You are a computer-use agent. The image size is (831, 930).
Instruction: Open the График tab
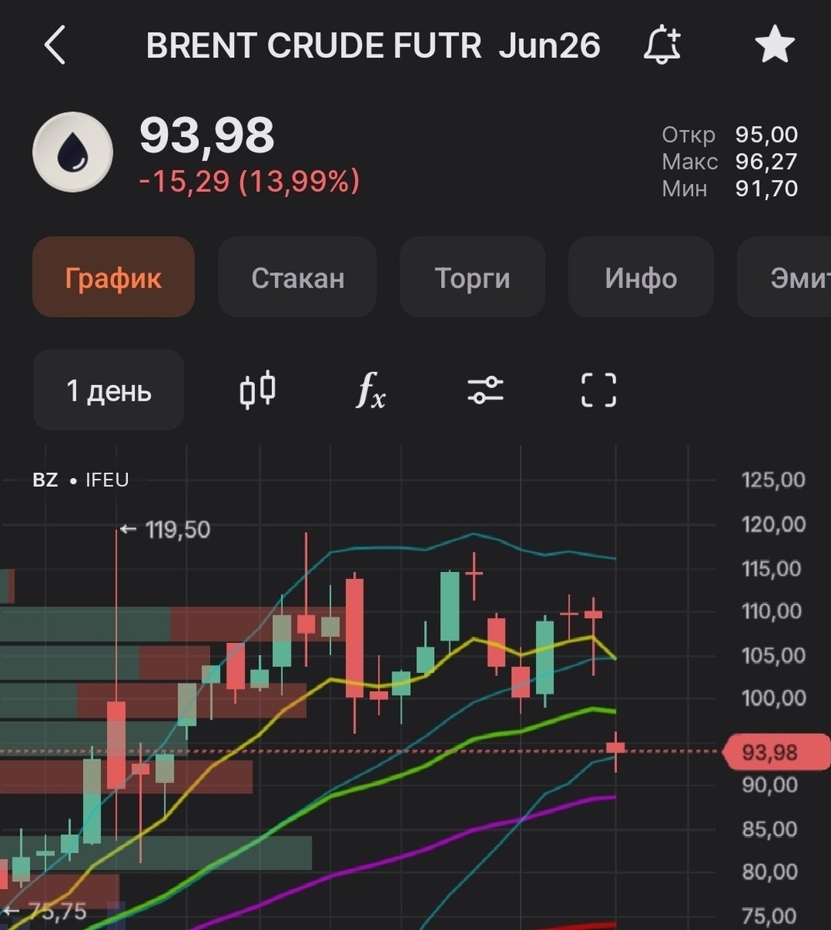pos(113,277)
